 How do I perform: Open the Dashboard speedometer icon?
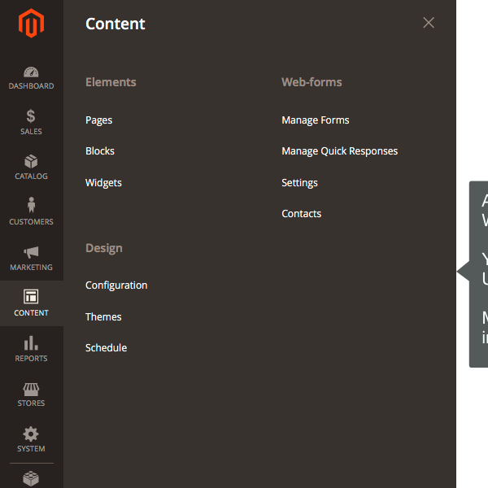(31, 72)
